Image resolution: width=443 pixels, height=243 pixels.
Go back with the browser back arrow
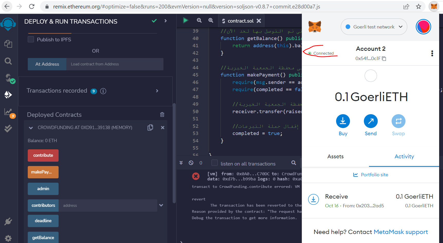click(x=7, y=6)
